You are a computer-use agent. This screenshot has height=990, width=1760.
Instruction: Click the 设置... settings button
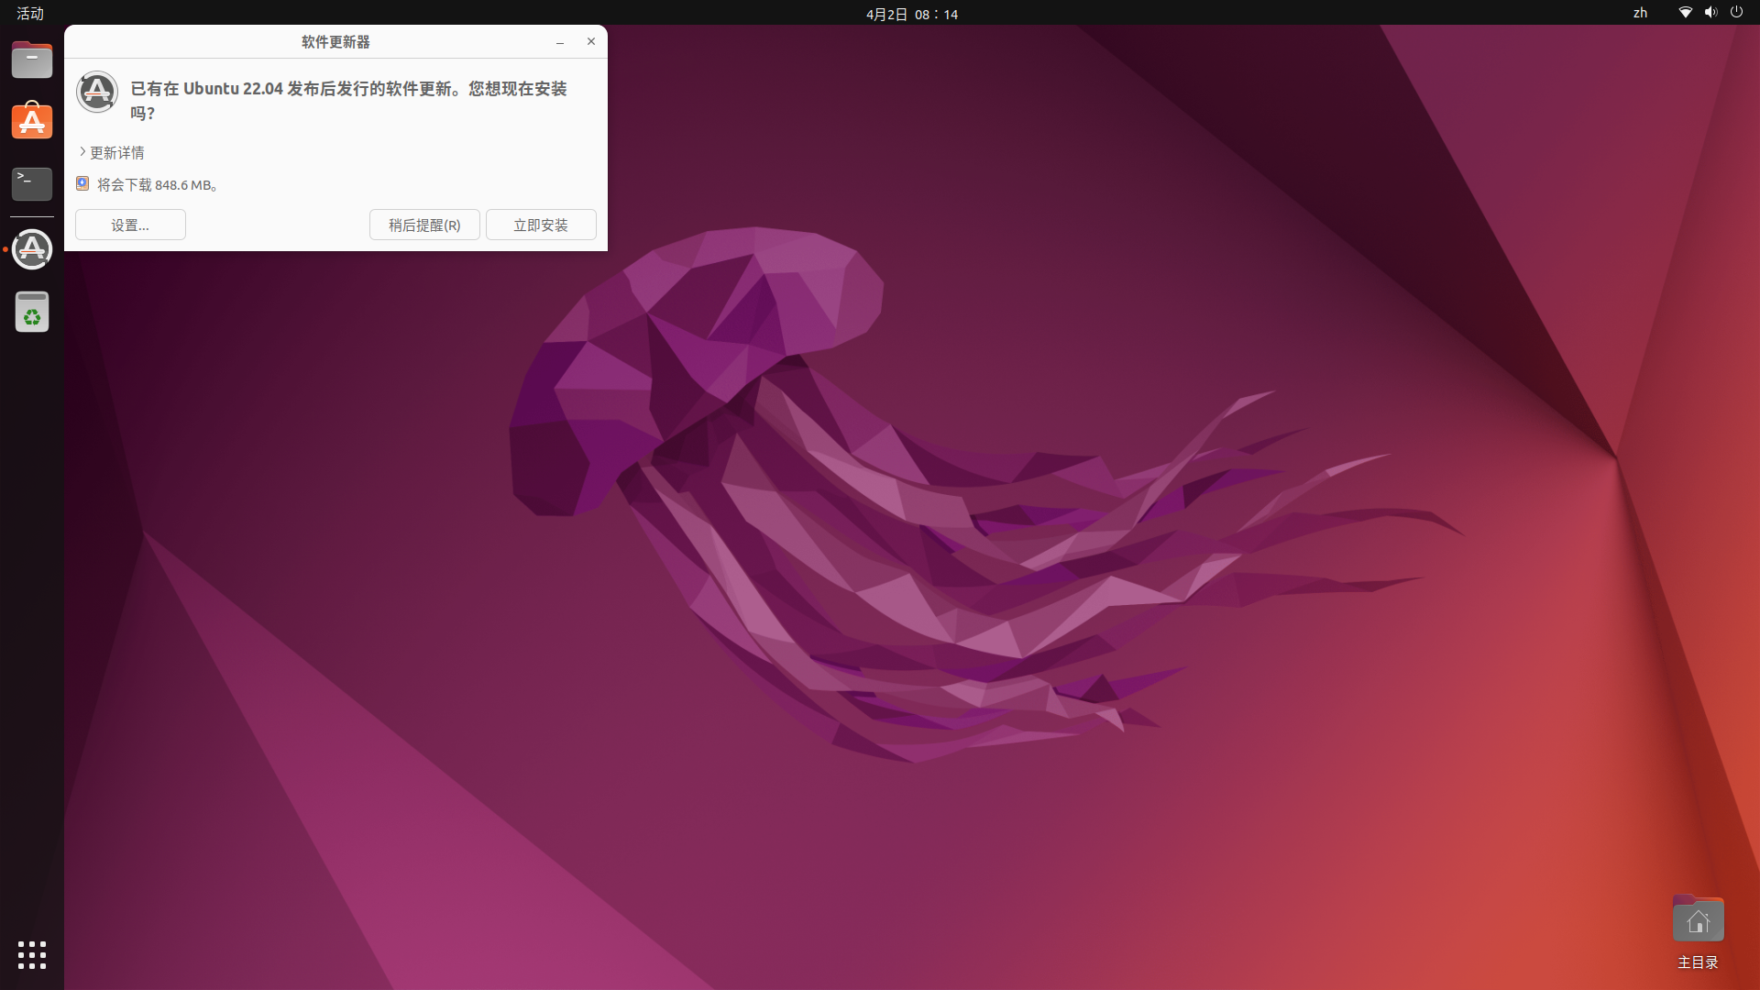130,225
